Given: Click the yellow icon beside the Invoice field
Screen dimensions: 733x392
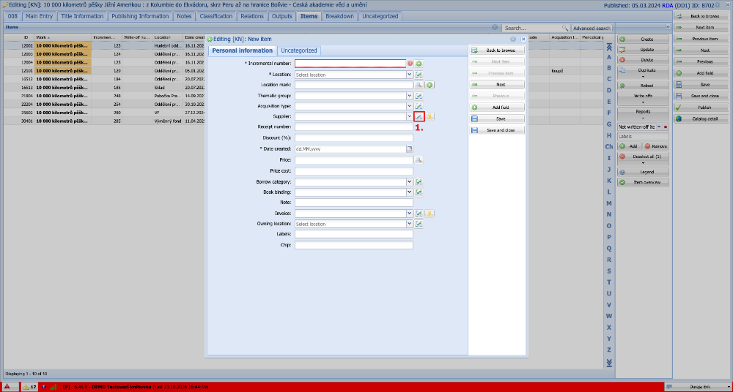Looking at the screenshot, I should pos(430,214).
